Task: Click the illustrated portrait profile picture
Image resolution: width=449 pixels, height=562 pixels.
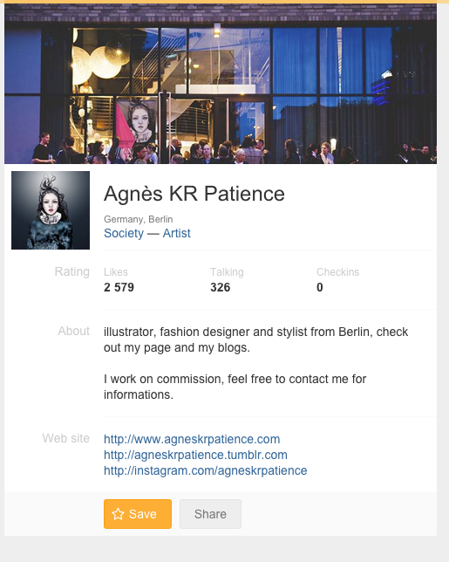Action: tap(51, 210)
